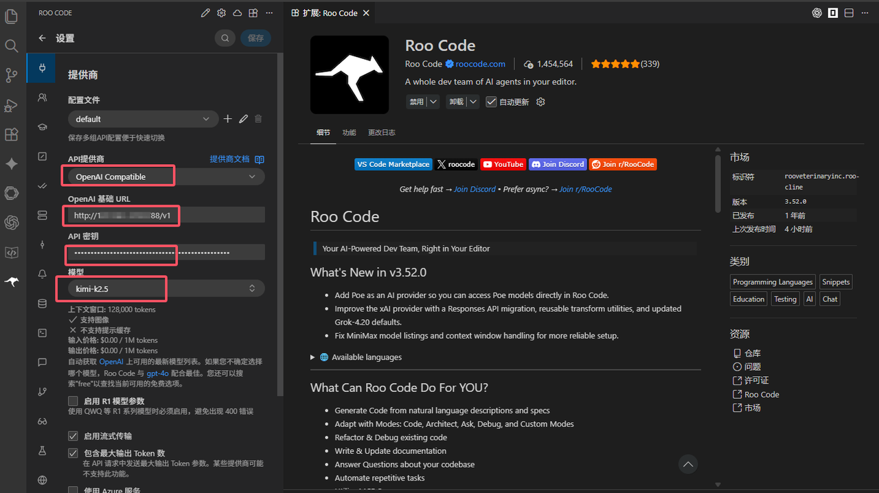This screenshot has height=493, width=879.
Task: Toggle the 包含最大输出 Token 数 checkbox
Action: click(x=73, y=453)
